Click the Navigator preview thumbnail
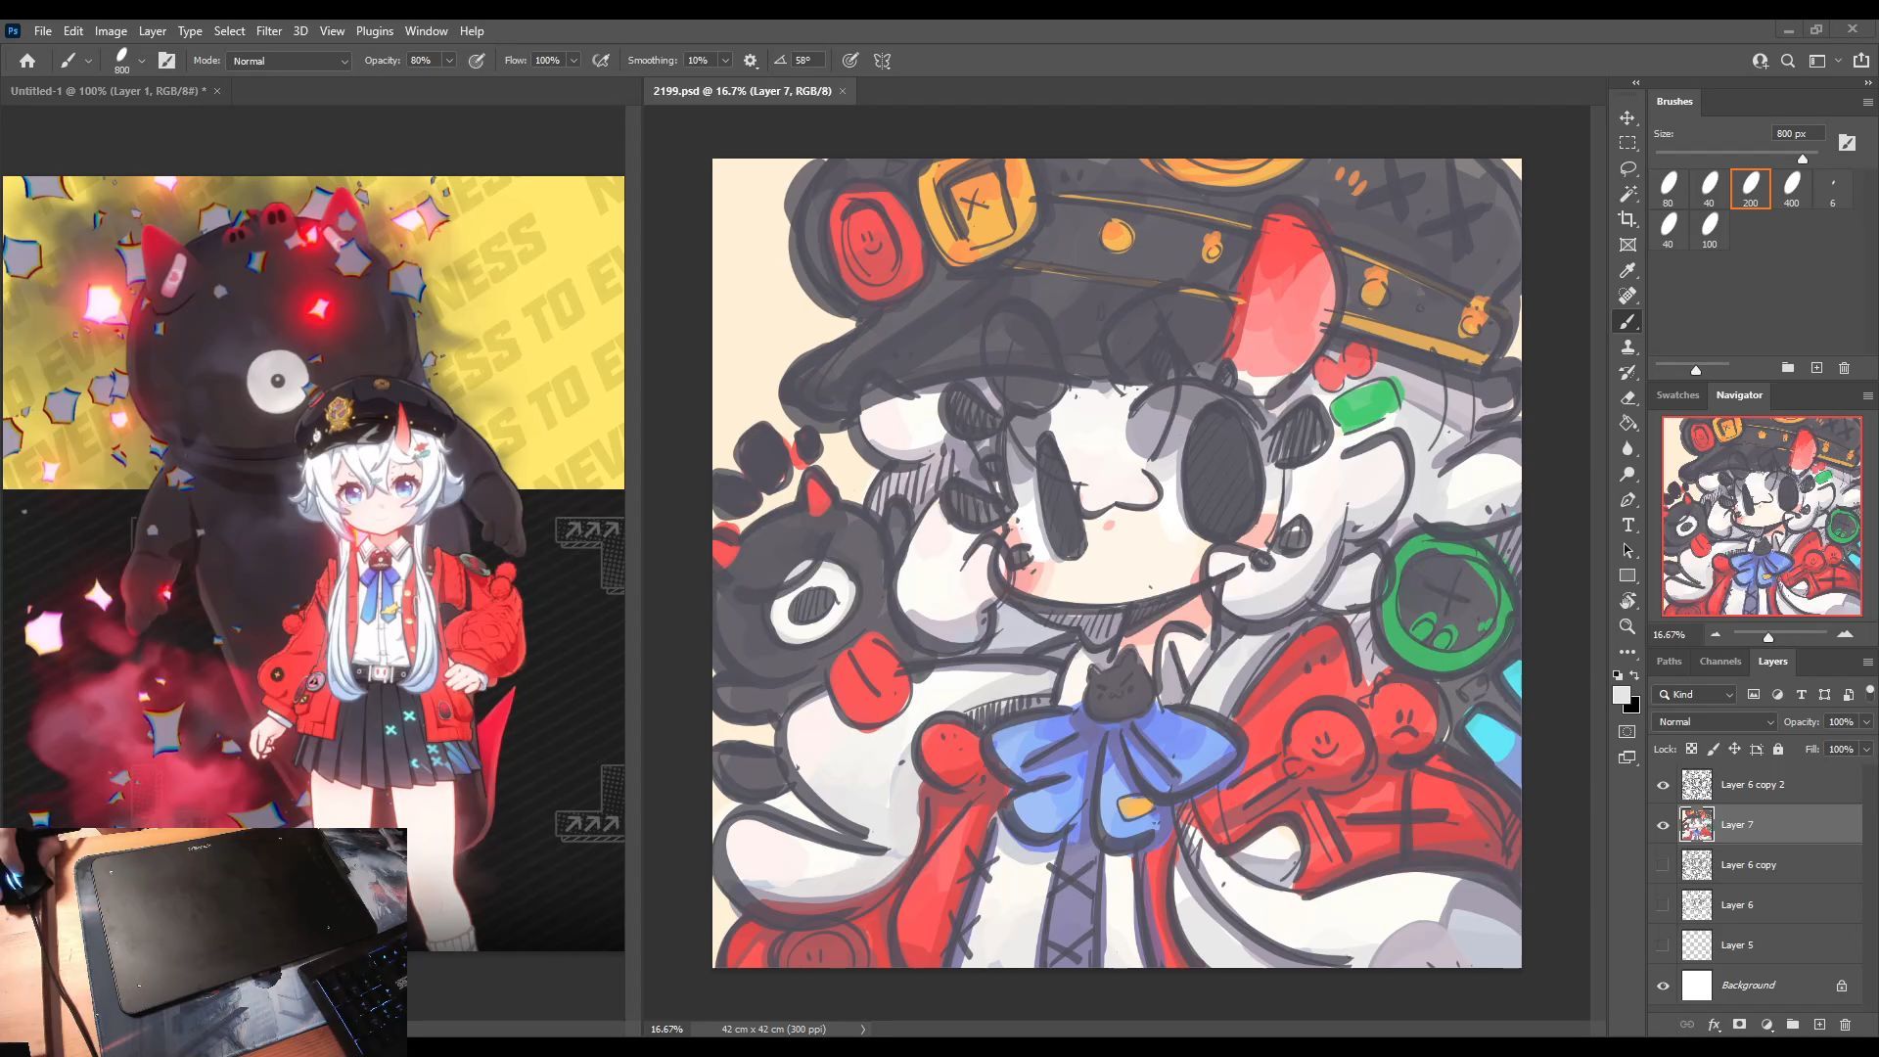1879x1057 pixels. click(x=1762, y=517)
